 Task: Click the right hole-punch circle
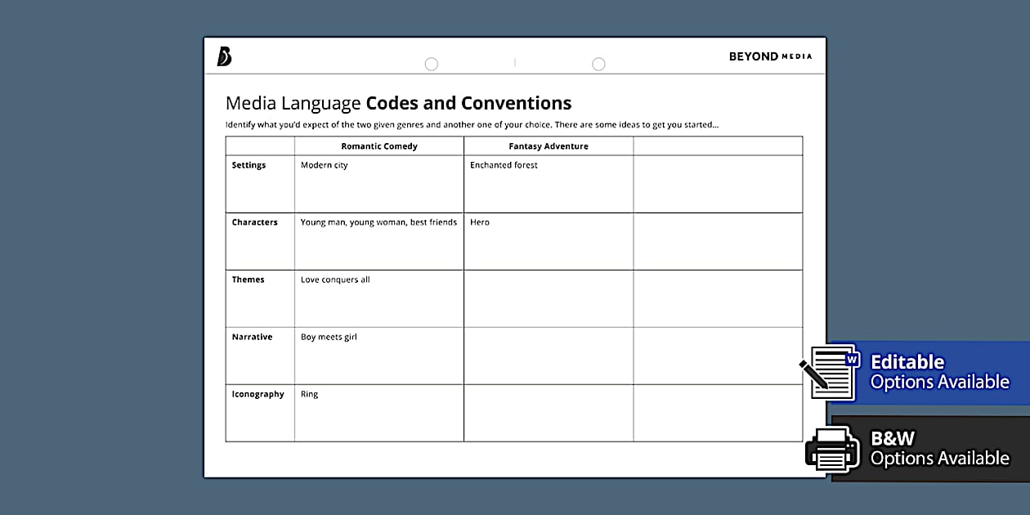coord(598,64)
